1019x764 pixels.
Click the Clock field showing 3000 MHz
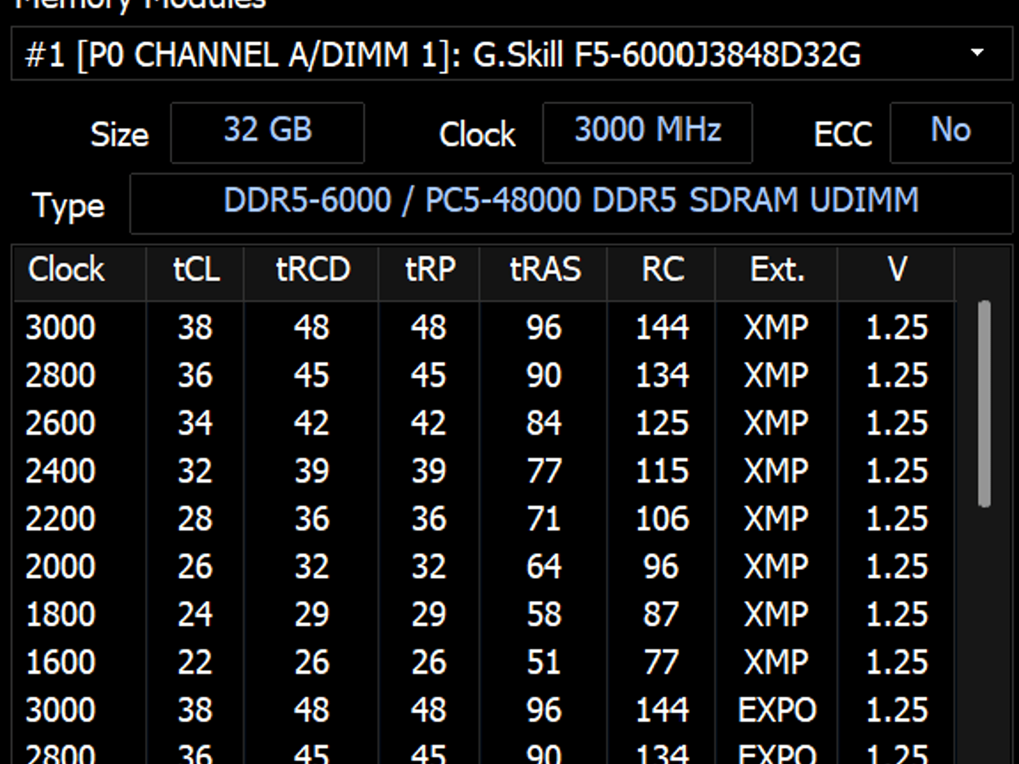647,133
